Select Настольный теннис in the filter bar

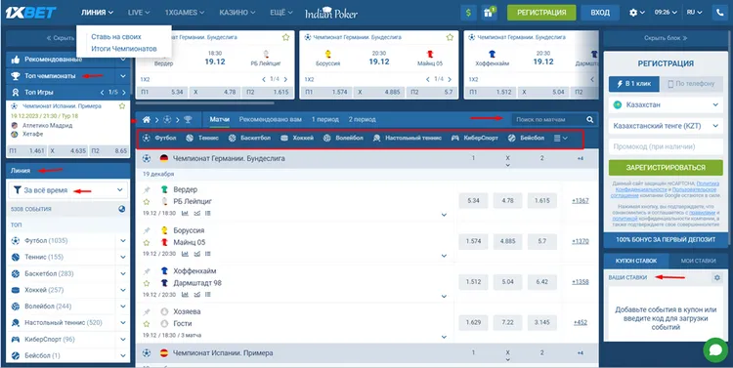coord(408,139)
